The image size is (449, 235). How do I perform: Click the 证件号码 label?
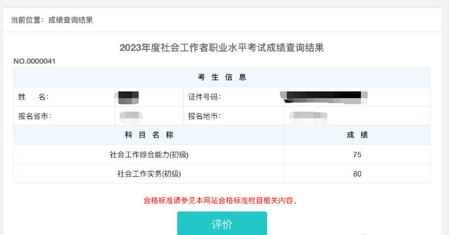pos(204,97)
